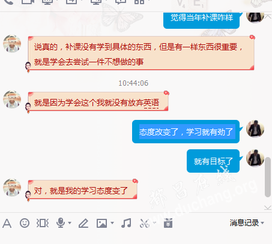Screen dimensions: 272x244
Task: Open the 消息记录 message history dropdown
Action: pos(247,222)
